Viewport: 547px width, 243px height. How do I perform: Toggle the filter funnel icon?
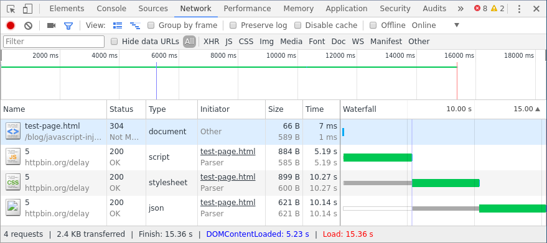[68, 25]
